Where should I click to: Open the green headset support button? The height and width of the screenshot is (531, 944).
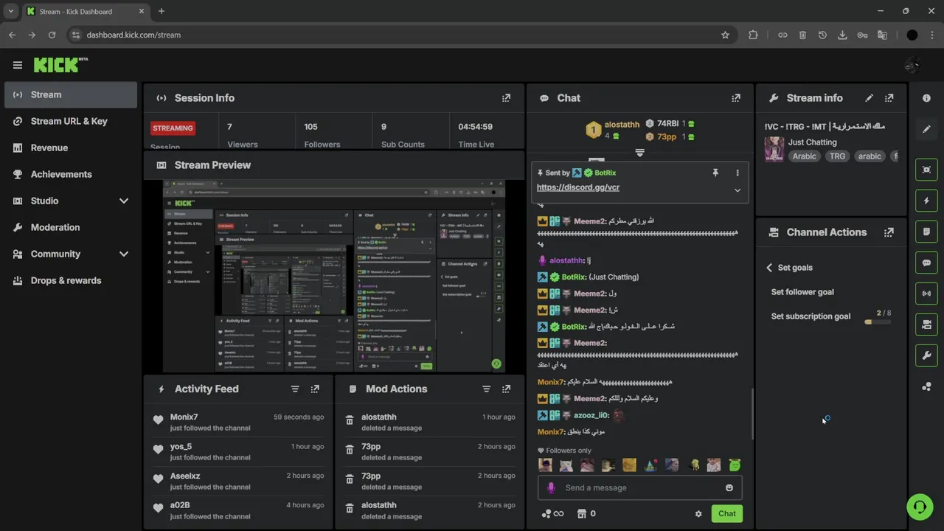pos(920,507)
